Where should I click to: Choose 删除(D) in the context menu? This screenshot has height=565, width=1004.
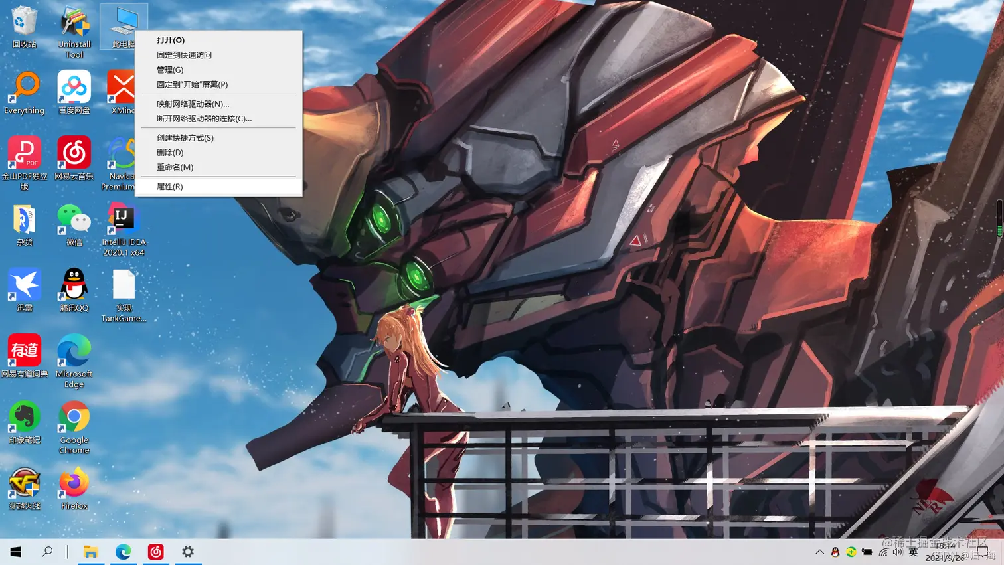[218, 152]
